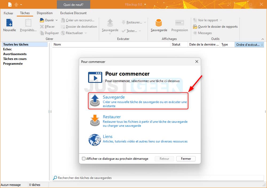Open the Quoi de neuf? tab
Screen dimensions: 267x188
point(73,5)
